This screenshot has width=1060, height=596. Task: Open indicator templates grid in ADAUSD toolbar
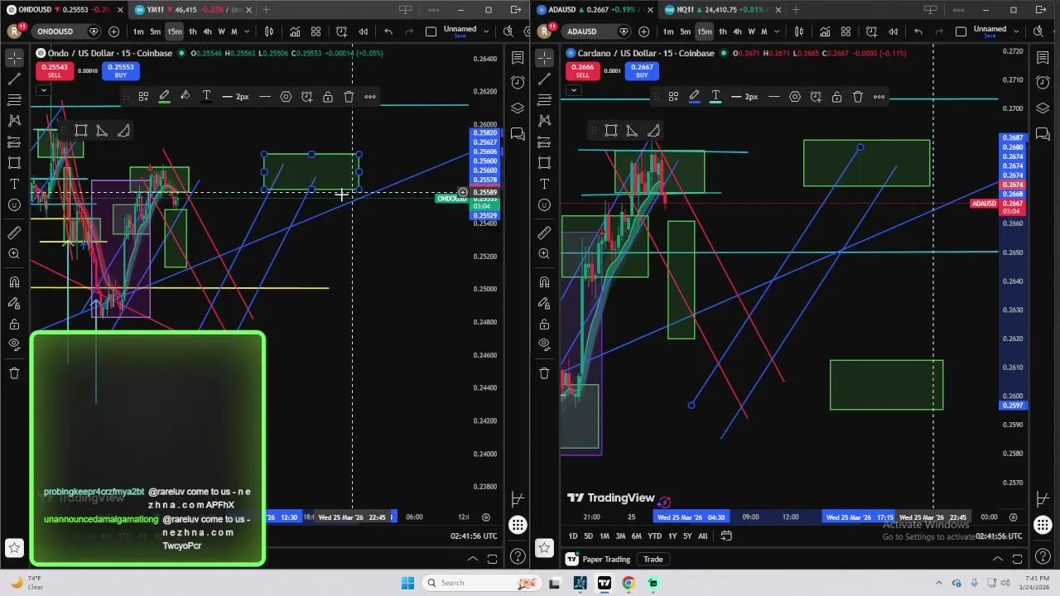tap(846, 31)
